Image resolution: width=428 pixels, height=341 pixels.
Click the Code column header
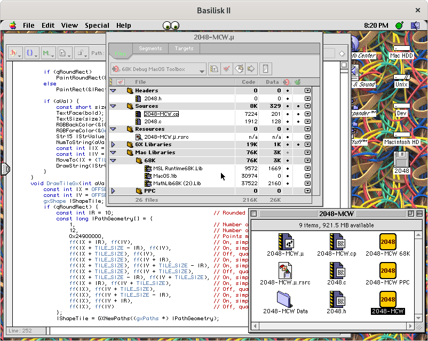pos(248,82)
